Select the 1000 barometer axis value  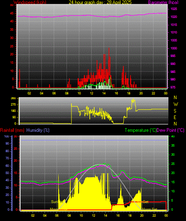pos(174,48)
